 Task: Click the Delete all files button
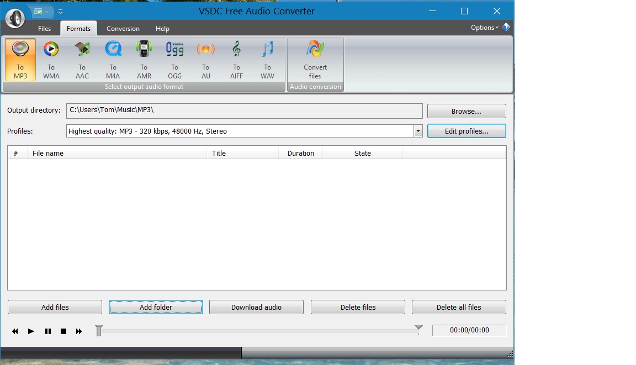click(x=459, y=307)
